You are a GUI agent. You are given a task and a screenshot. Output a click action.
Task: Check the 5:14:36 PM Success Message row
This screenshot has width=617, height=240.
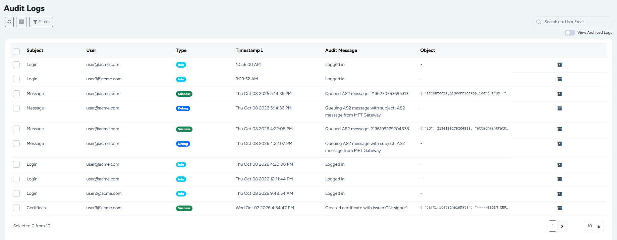[x=16, y=94]
